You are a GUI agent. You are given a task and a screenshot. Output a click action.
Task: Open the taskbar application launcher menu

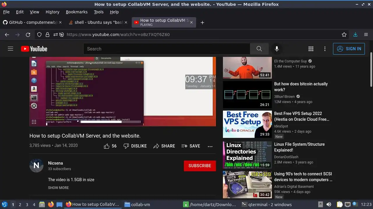point(4,205)
